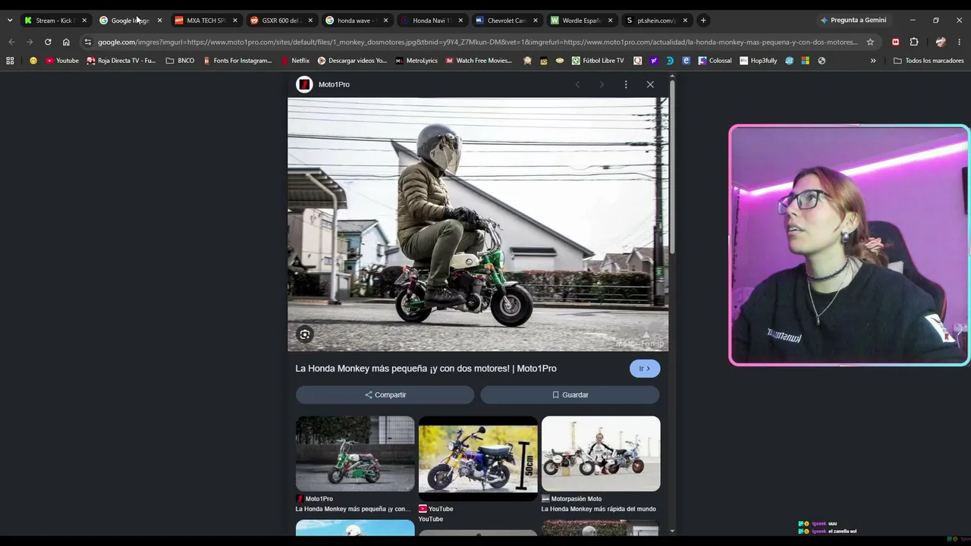Click the Ir button to visit Moto1Pro
Image resolution: width=971 pixels, height=546 pixels.
coord(645,369)
